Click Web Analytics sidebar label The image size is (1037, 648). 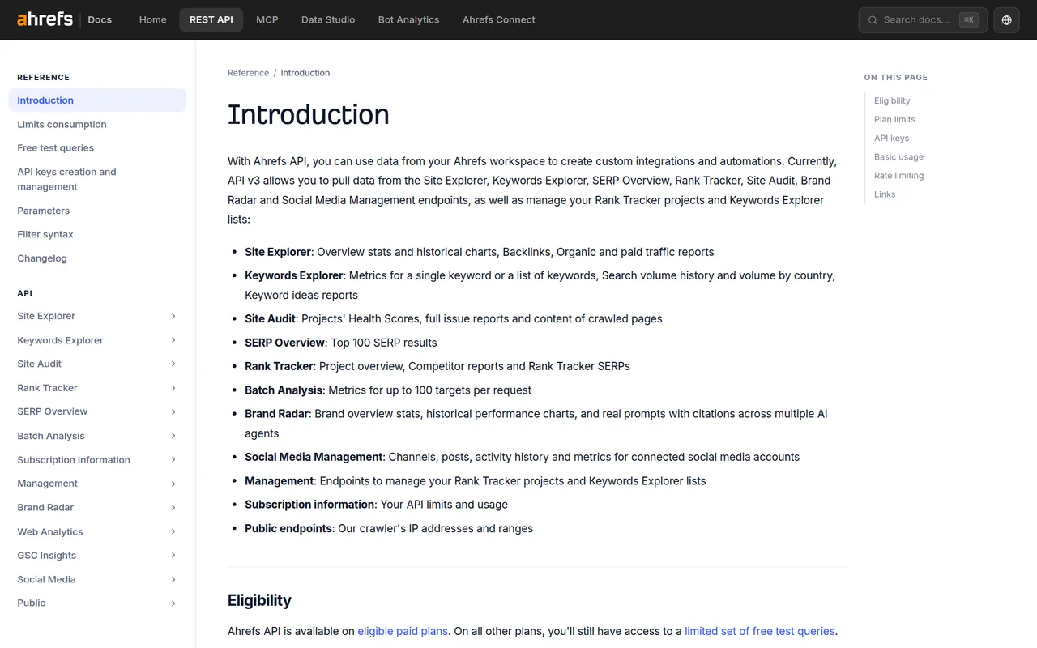click(x=50, y=531)
